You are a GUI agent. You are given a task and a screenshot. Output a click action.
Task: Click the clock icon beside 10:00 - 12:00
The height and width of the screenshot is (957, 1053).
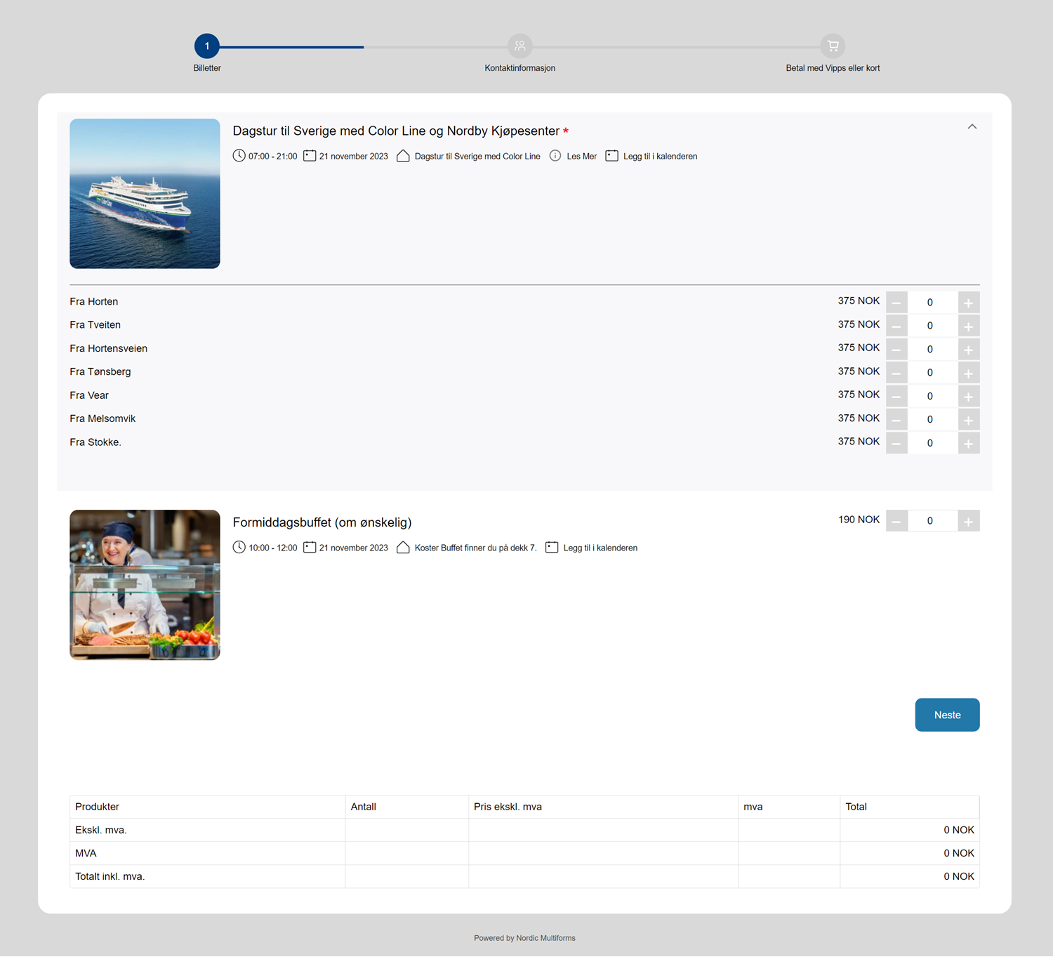(239, 547)
